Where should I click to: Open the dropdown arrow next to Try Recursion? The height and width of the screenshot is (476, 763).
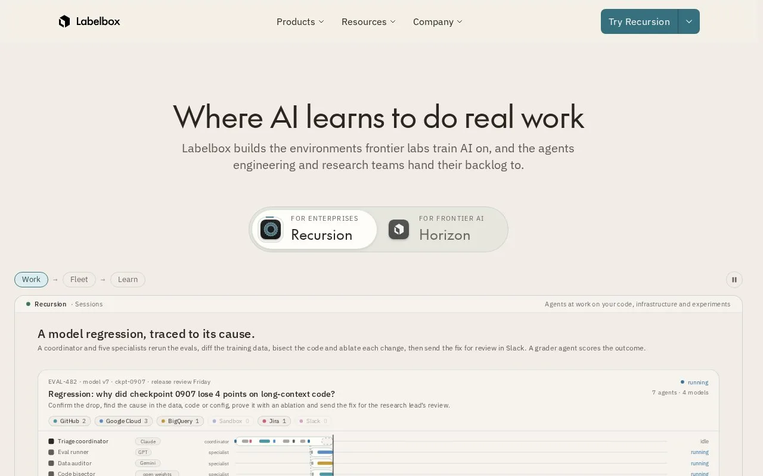[689, 21]
